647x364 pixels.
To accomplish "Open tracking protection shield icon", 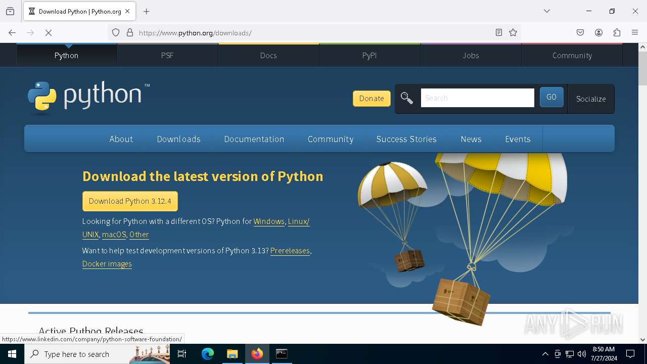I will [116, 33].
